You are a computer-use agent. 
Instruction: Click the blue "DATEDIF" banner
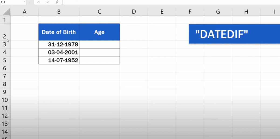click(x=234, y=34)
